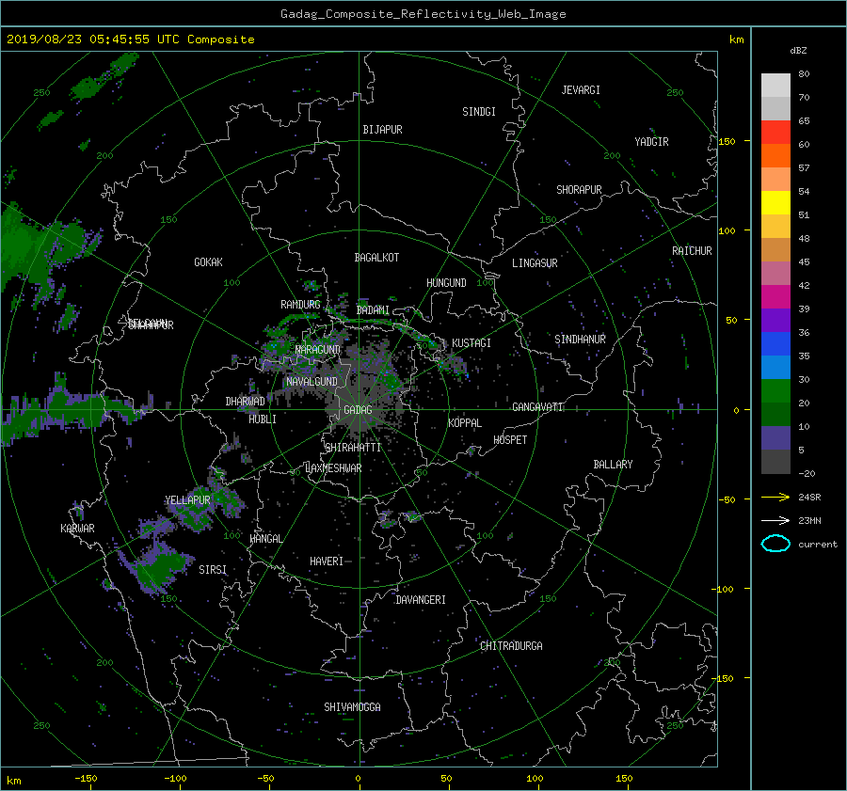This screenshot has height=791, width=847.
Task: Select the HUNGUND label
Action: [446, 283]
